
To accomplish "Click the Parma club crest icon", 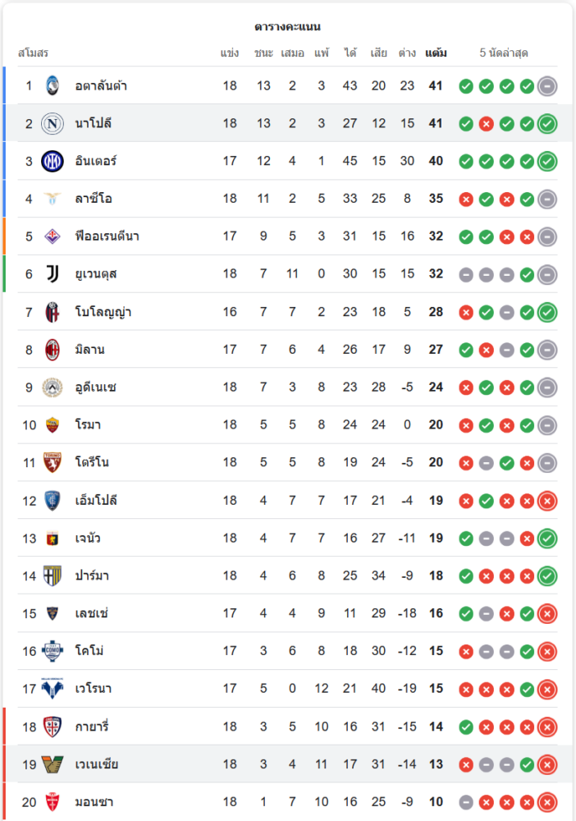I will [53, 576].
